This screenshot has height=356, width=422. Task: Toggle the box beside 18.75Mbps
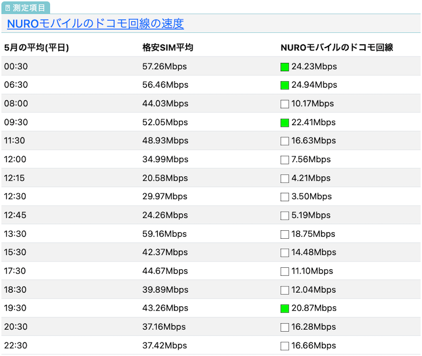(284, 234)
